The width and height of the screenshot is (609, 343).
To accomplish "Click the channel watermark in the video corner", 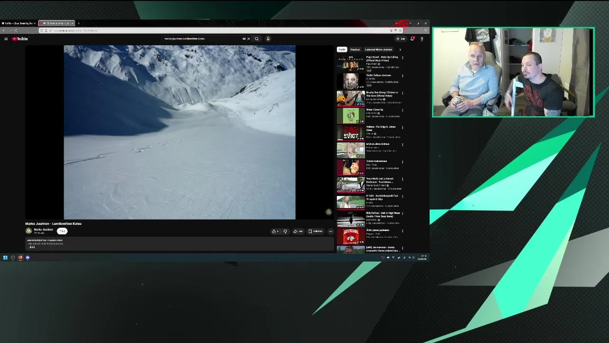I will tap(328, 212).
